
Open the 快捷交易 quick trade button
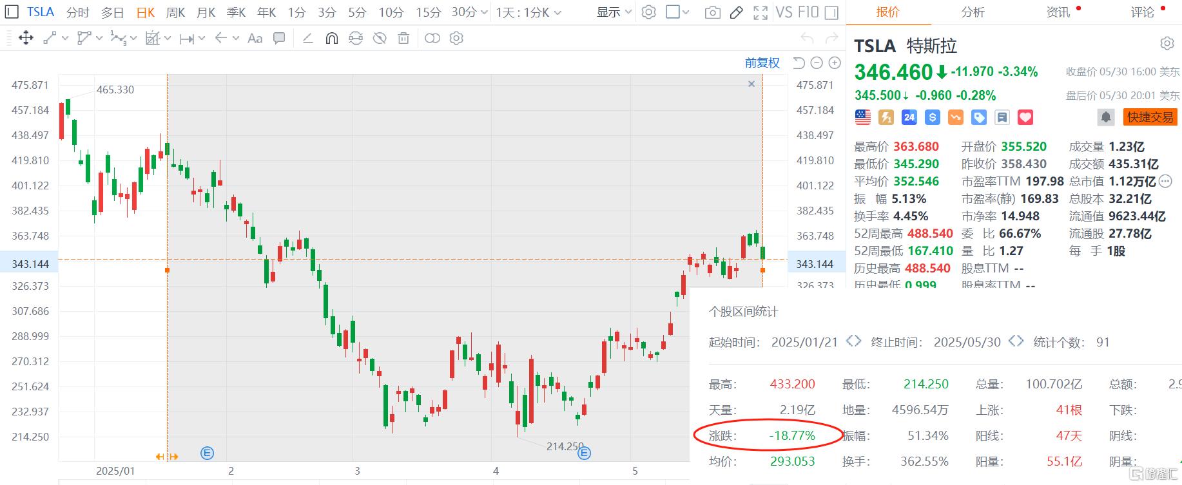[x=1150, y=117]
